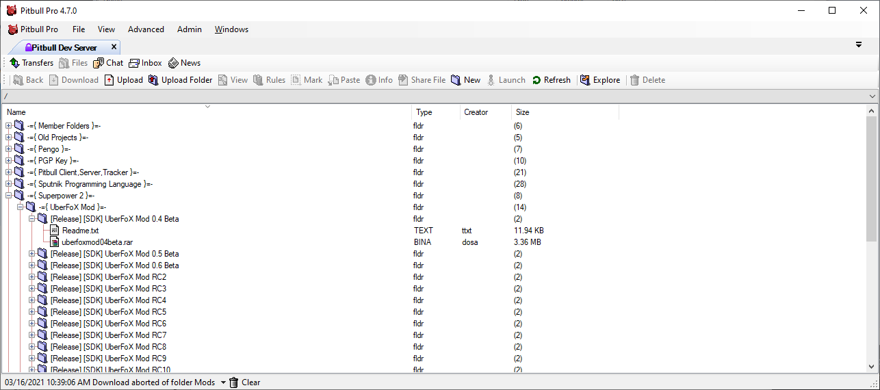Open the status message history dropdown
The width and height of the screenshot is (880, 390).
(x=223, y=382)
